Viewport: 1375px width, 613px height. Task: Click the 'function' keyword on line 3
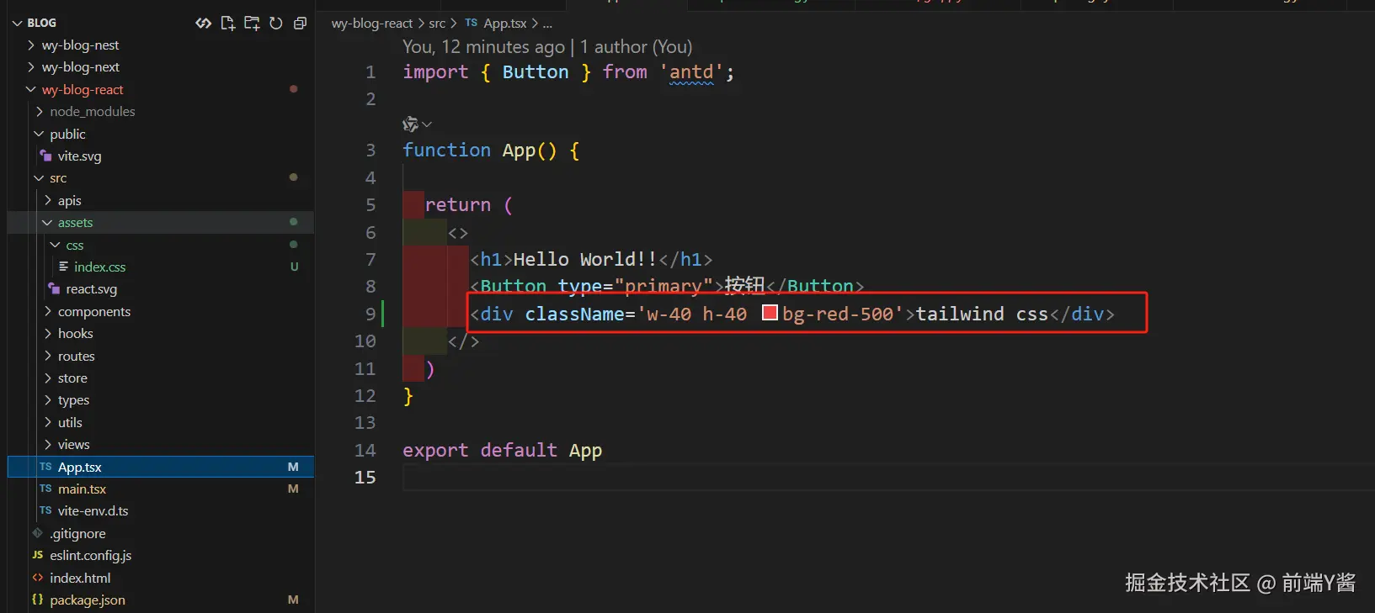pos(446,150)
